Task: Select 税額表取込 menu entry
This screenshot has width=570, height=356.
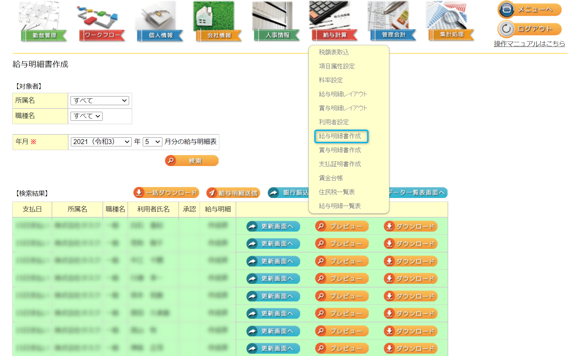Action: (334, 52)
